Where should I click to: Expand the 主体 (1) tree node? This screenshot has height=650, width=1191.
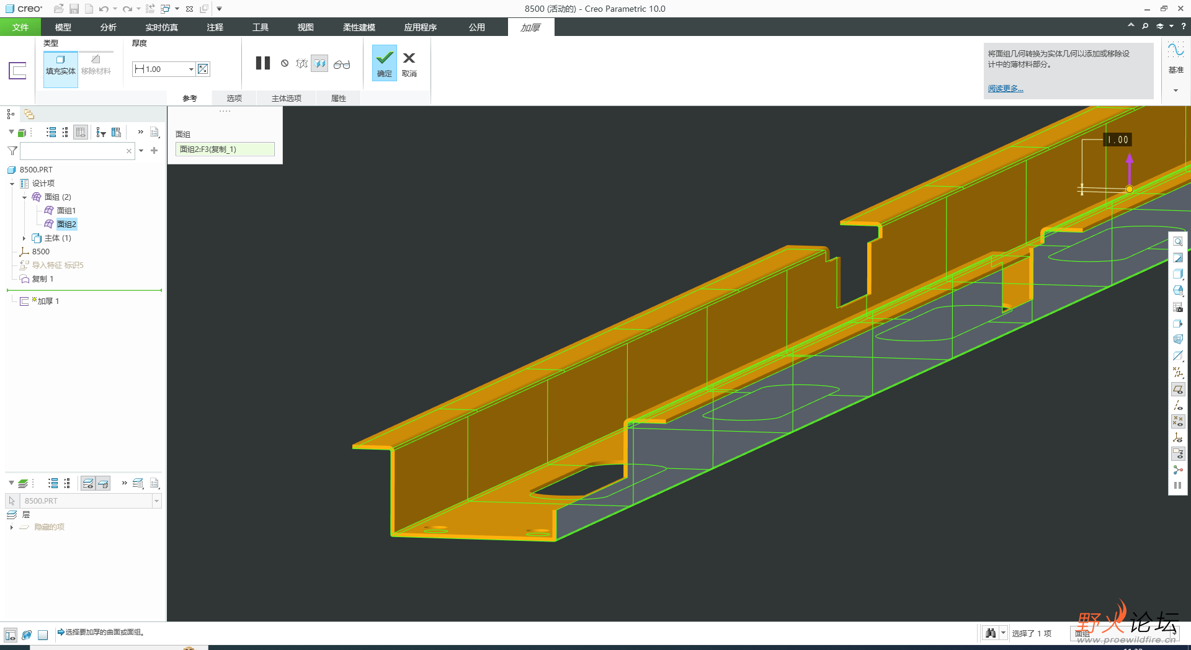point(24,238)
